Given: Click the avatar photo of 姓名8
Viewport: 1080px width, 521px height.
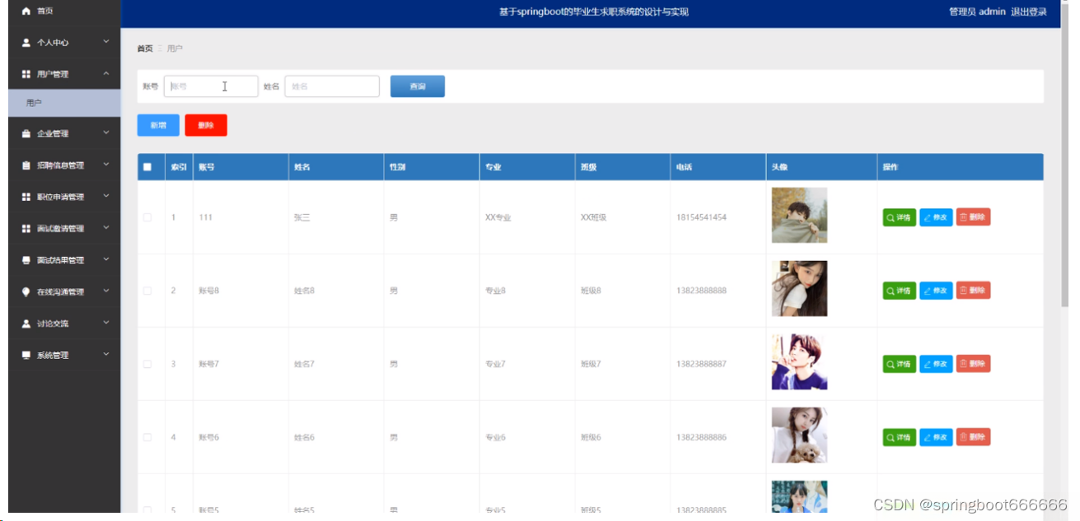Looking at the screenshot, I should tap(799, 289).
